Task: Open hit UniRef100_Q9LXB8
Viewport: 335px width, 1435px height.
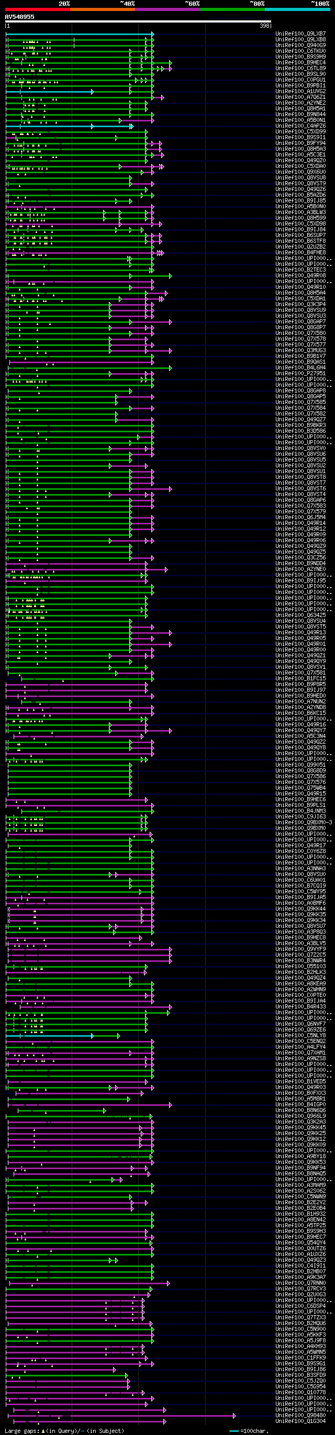Action: tap(300, 40)
